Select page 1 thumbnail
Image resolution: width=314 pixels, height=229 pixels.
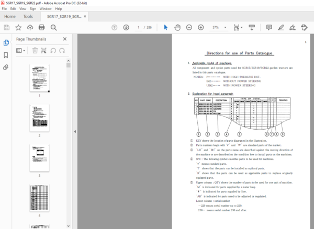pos(39,78)
